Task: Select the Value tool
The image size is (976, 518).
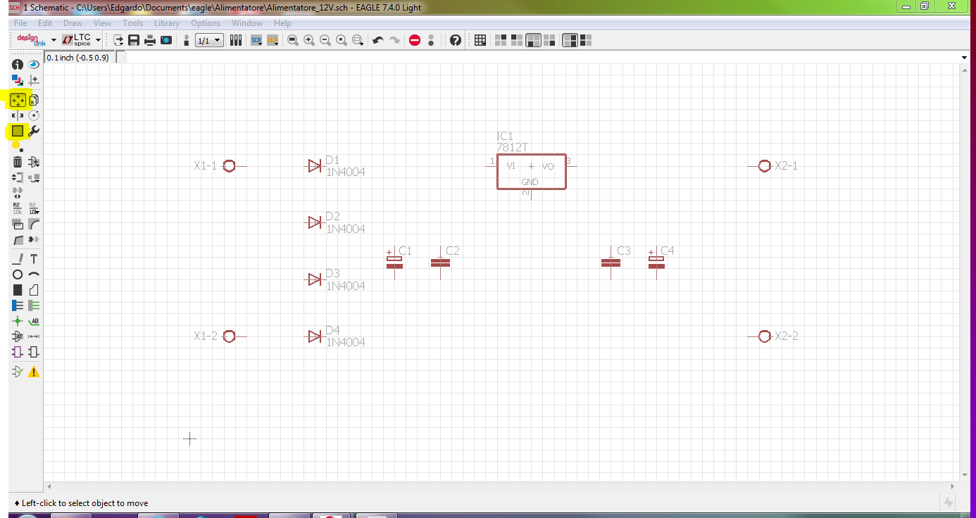Action: click(x=33, y=208)
